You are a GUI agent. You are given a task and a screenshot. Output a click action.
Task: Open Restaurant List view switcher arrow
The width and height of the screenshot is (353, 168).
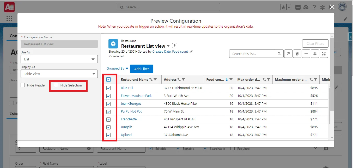tap(168, 46)
